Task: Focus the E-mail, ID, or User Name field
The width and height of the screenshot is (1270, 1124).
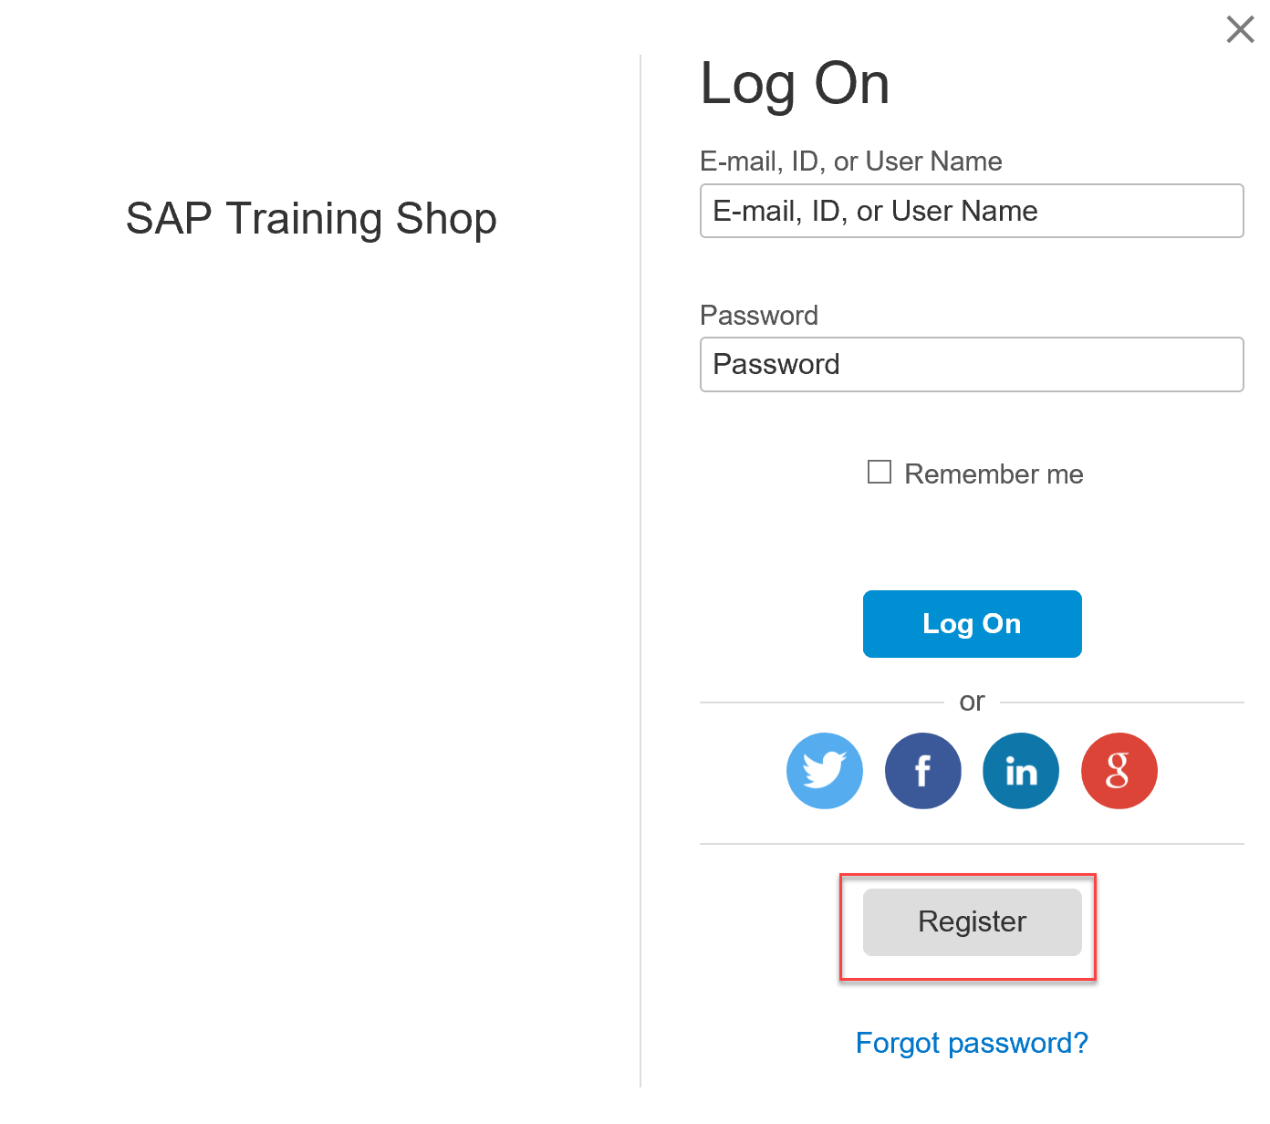Action: pos(971,211)
